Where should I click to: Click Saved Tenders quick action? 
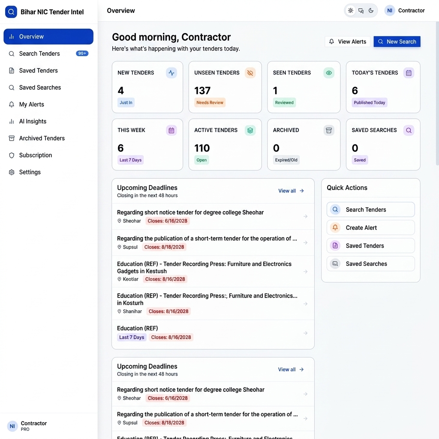pyautogui.click(x=371, y=246)
